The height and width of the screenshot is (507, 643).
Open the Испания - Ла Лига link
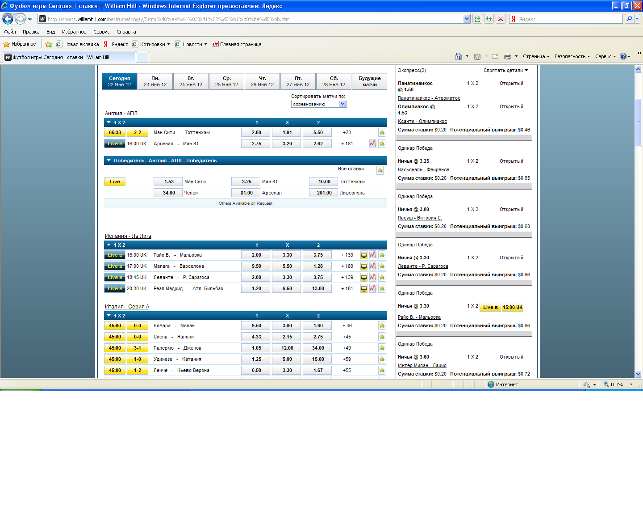[128, 236]
